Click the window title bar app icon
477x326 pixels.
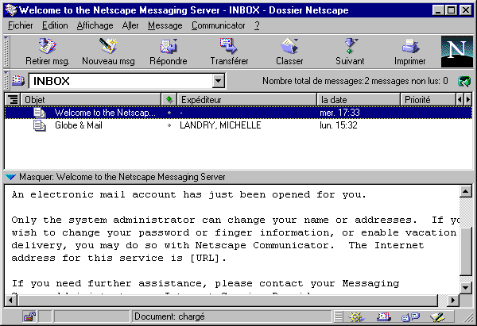pyautogui.click(x=11, y=10)
